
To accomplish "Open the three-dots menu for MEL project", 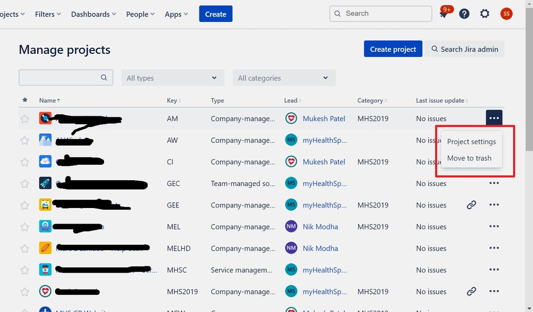I will click(x=494, y=226).
